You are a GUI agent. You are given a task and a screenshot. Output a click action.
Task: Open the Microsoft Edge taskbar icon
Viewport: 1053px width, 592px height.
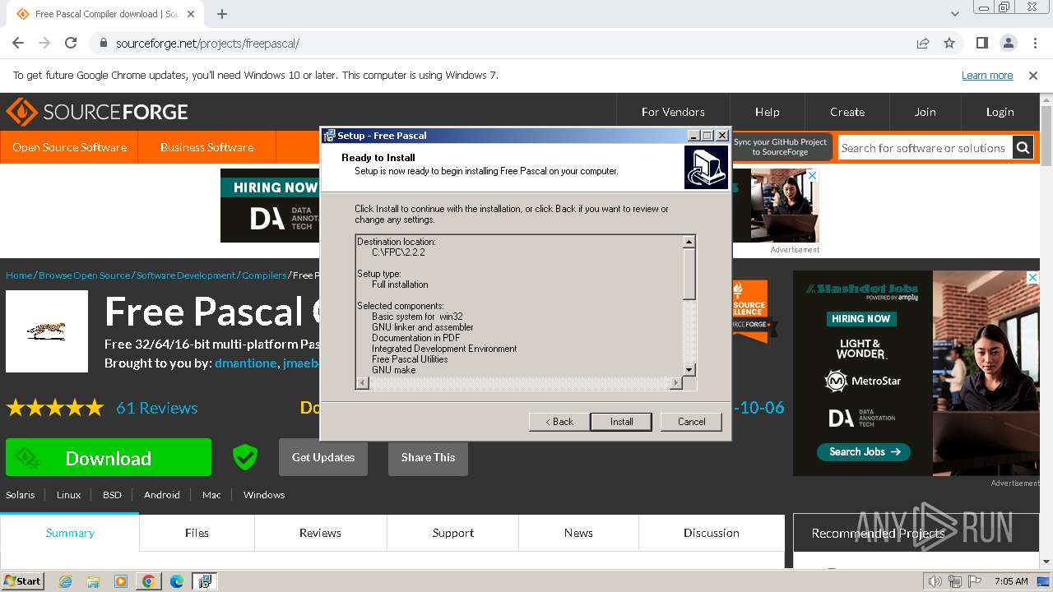click(176, 581)
